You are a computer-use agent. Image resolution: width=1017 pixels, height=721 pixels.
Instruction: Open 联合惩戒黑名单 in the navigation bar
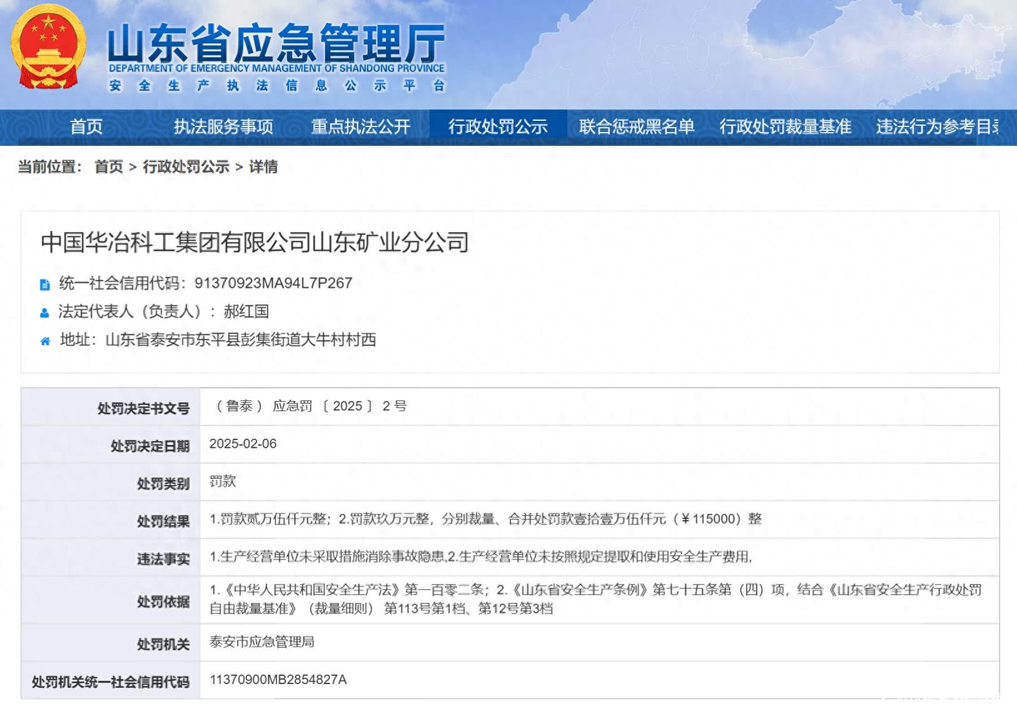637,126
